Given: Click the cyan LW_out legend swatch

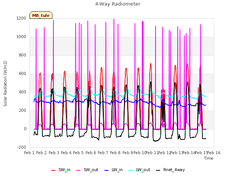Looking at the screenshot, I should [x=131, y=170].
